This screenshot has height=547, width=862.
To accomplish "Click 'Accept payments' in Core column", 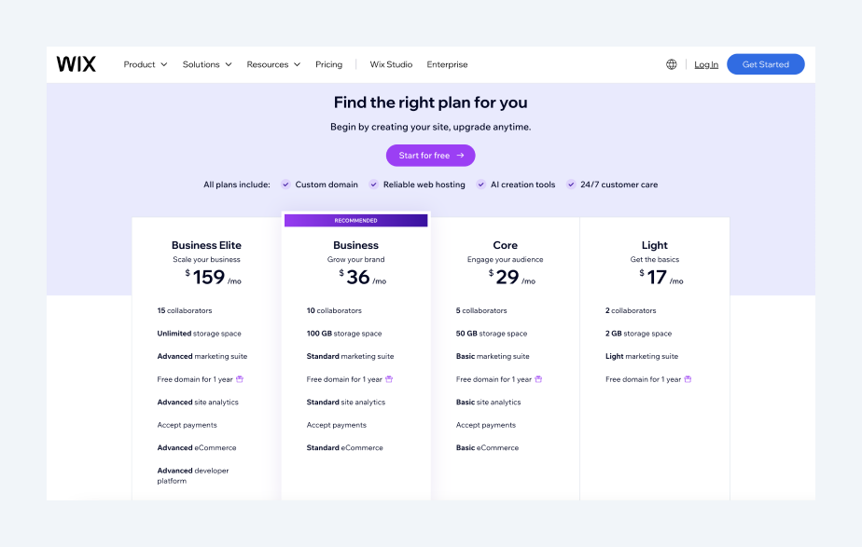I will click(x=485, y=425).
